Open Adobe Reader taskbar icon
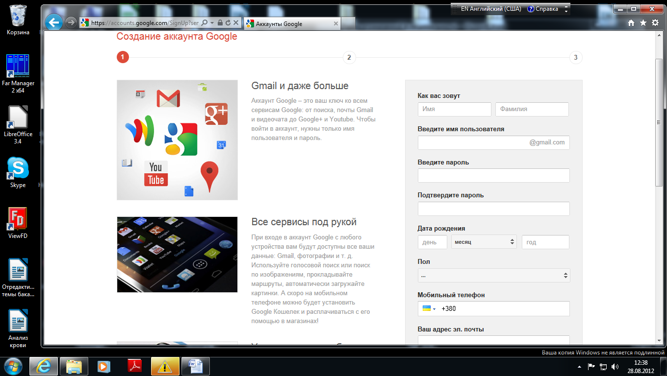 pyautogui.click(x=134, y=366)
